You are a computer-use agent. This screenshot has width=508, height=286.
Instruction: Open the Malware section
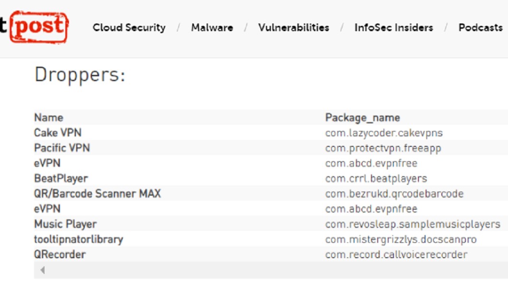212,27
